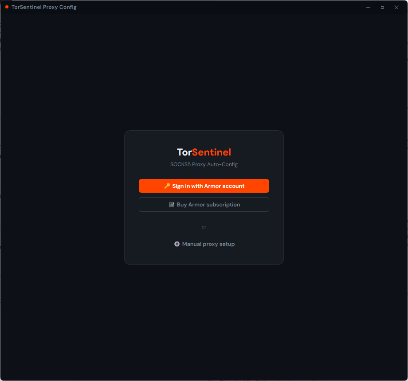Click the credit card icon on the subscription button
This screenshot has width=408, height=381.
[x=171, y=204]
